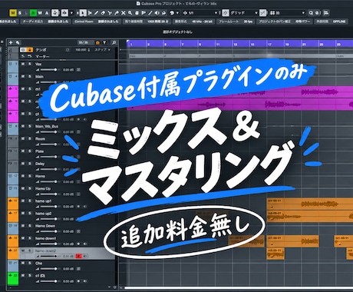
Task: Mute the Vox track
Action: tap(23, 64)
